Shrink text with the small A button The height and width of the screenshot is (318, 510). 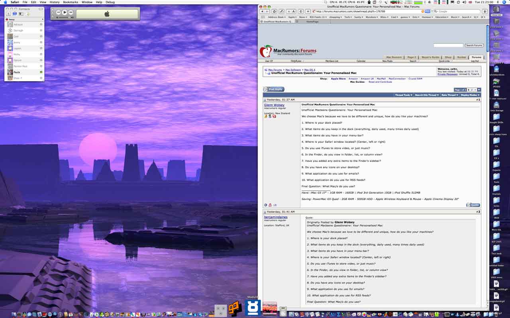(289, 12)
